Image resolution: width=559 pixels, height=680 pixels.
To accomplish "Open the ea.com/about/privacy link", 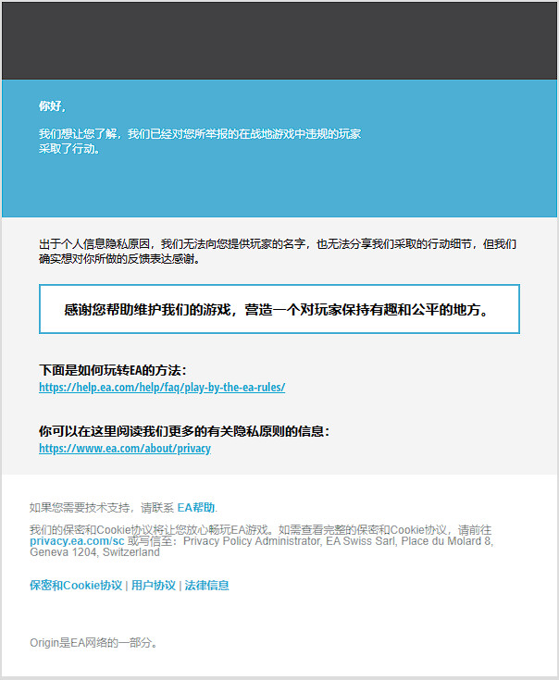I will (x=125, y=449).
